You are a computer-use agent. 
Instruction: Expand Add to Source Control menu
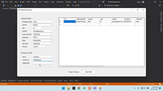[147, 84]
